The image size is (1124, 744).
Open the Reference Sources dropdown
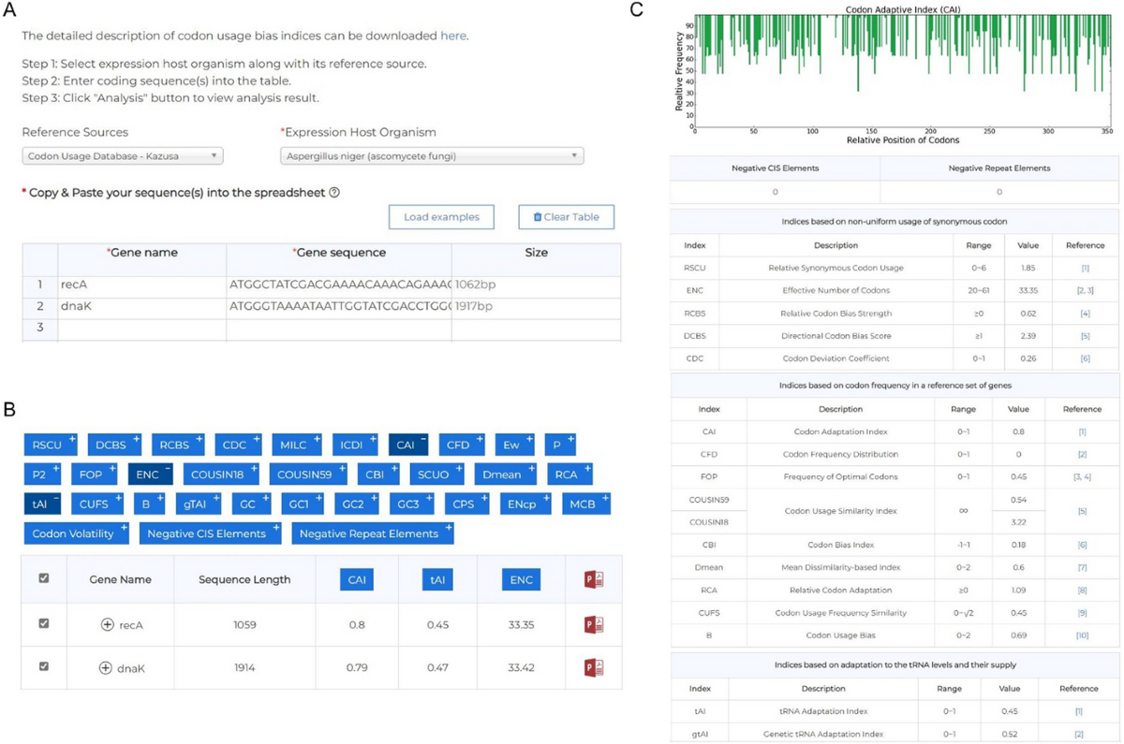[123, 156]
